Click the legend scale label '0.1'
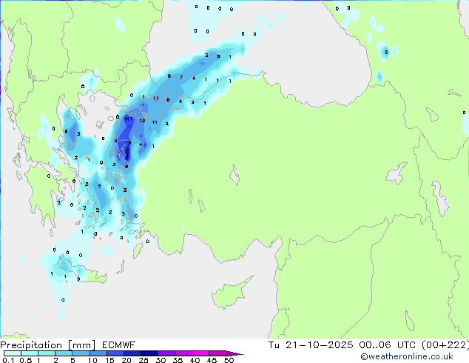This screenshot has height=363, width=469. pos(8,360)
